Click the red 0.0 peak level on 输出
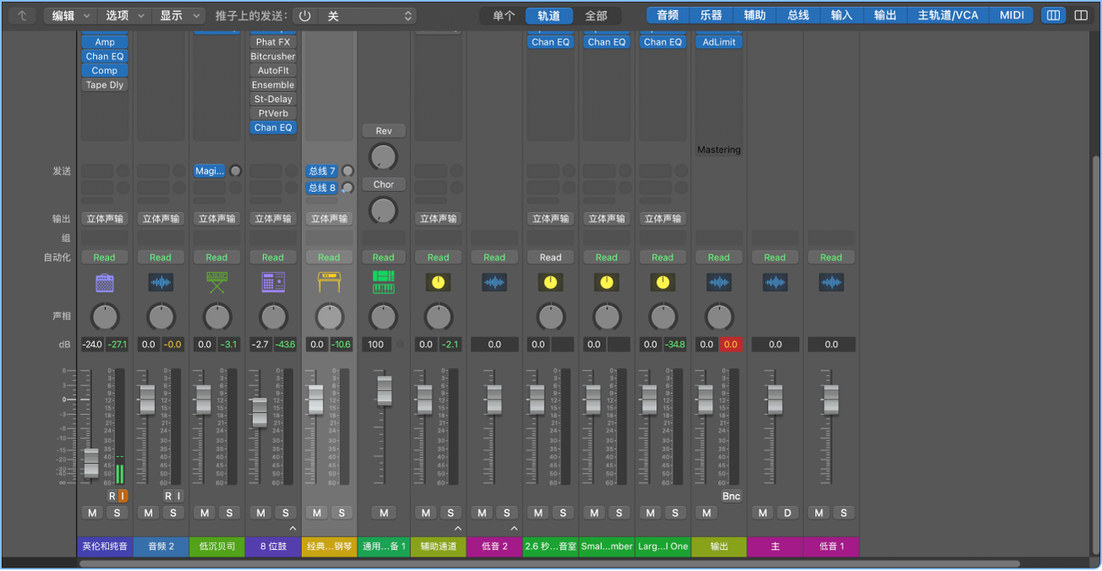This screenshot has width=1102, height=571. (x=731, y=345)
